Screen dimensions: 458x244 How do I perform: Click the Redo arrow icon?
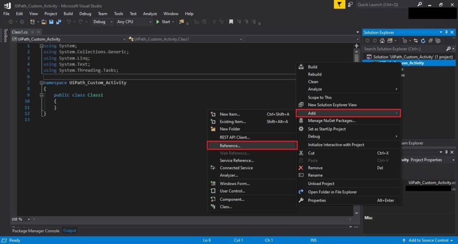tap(81, 22)
